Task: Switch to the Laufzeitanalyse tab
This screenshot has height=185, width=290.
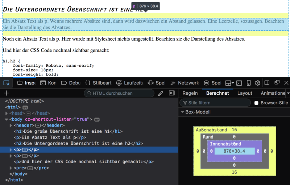Action: [x=130, y=83]
